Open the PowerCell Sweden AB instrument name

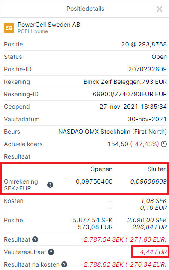(49, 25)
